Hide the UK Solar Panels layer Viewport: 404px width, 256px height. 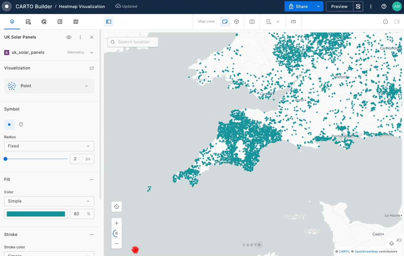click(69, 37)
